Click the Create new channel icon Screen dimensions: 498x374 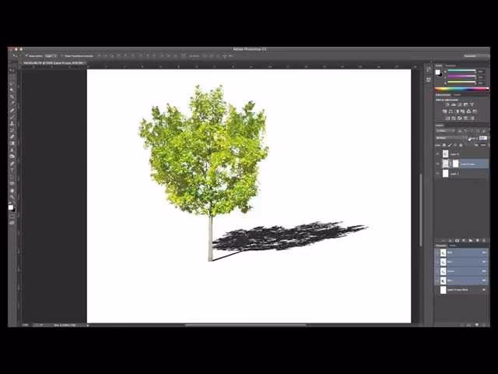[x=477, y=325]
